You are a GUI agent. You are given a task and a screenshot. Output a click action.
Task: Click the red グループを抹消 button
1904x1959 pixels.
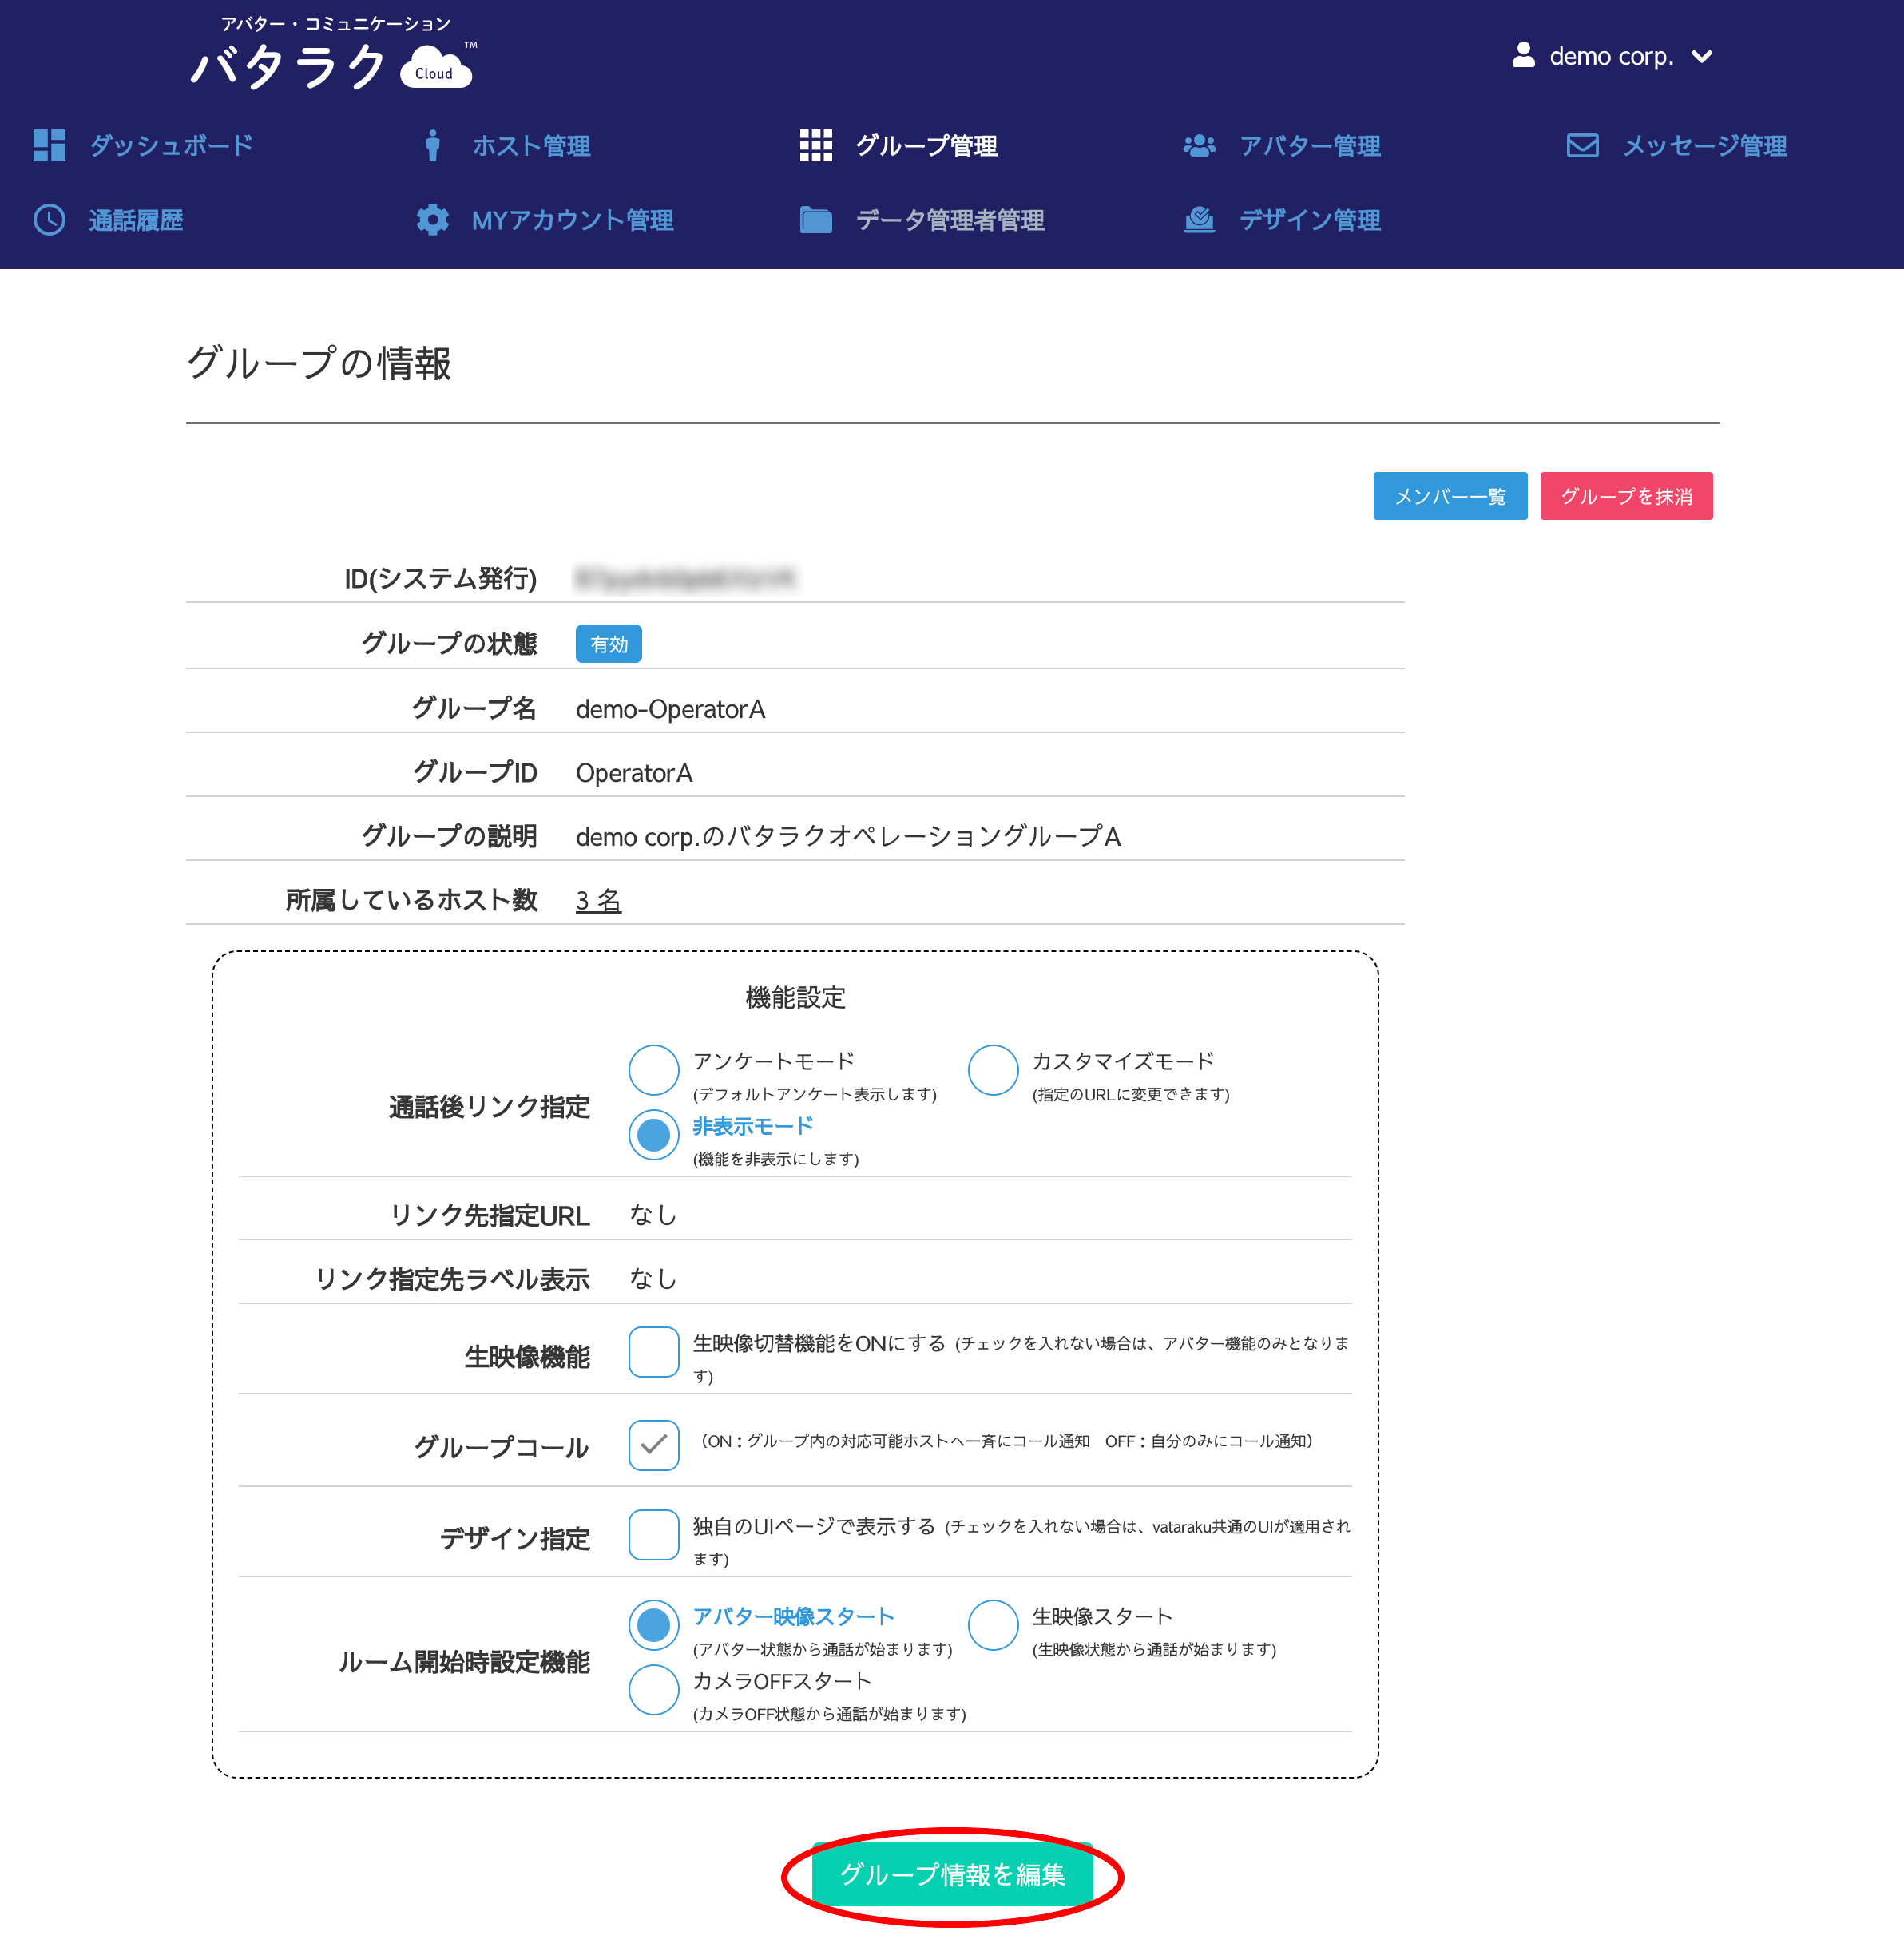pyautogui.click(x=1625, y=496)
